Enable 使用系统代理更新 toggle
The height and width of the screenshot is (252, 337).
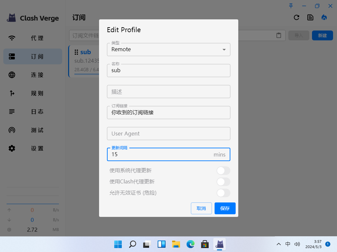tap(223, 171)
